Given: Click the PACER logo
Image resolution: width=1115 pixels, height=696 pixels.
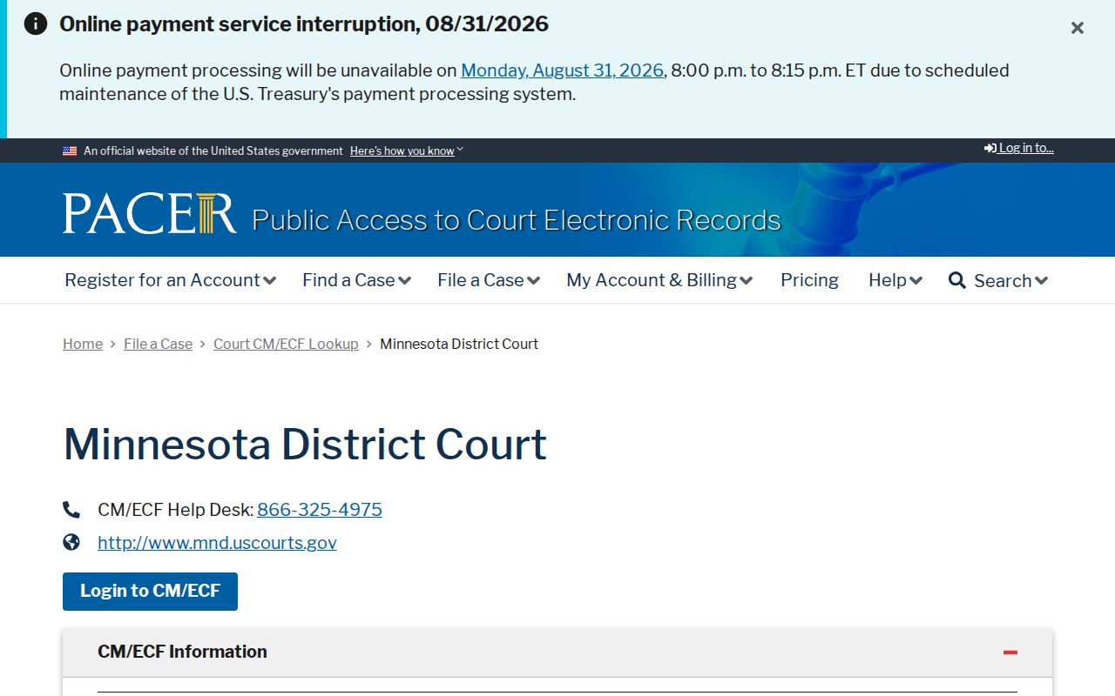Looking at the screenshot, I should (150, 213).
